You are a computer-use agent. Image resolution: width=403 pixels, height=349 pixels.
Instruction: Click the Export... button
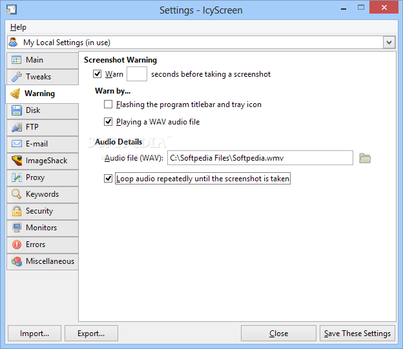click(x=91, y=334)
